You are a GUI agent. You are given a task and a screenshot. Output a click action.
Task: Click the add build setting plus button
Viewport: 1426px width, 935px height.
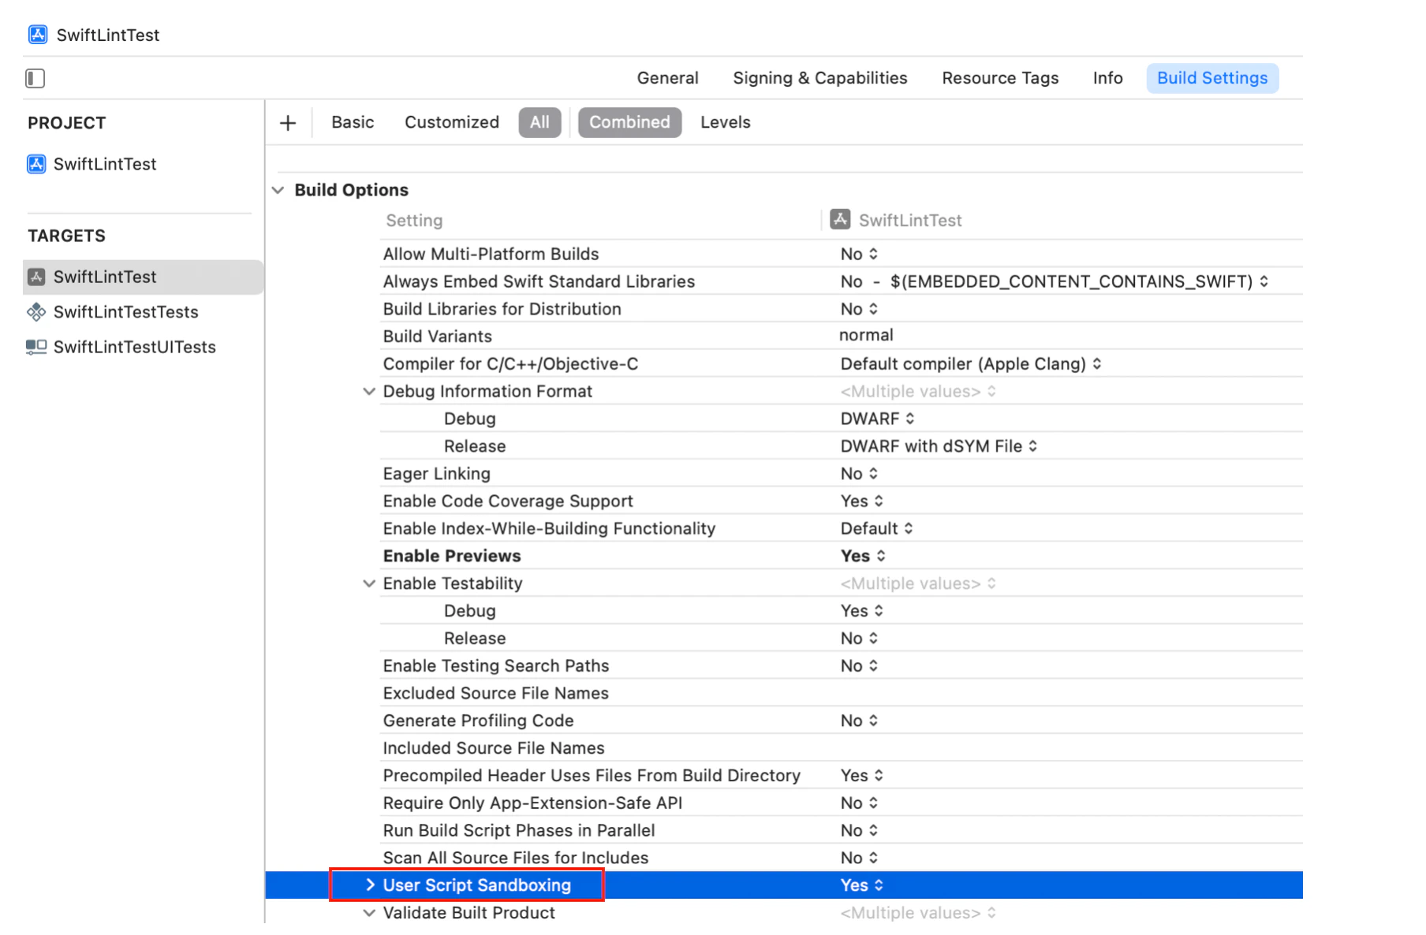(x=288, y=123)
